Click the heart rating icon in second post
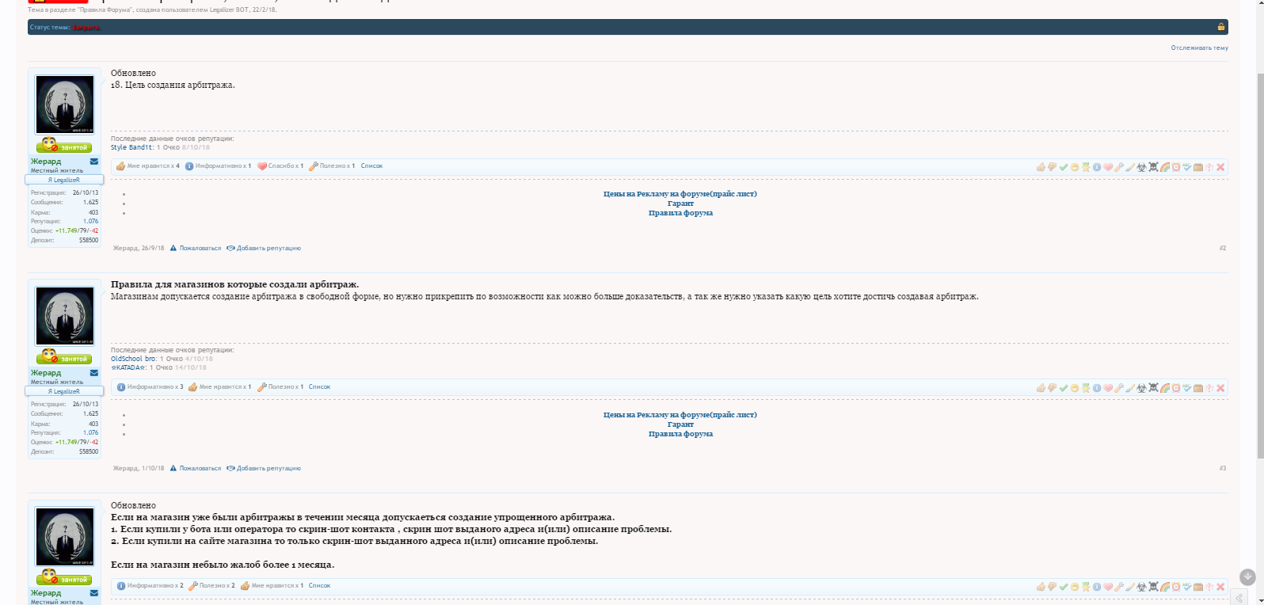This screenshot has width=1264, height=605. pos(1108,388)
